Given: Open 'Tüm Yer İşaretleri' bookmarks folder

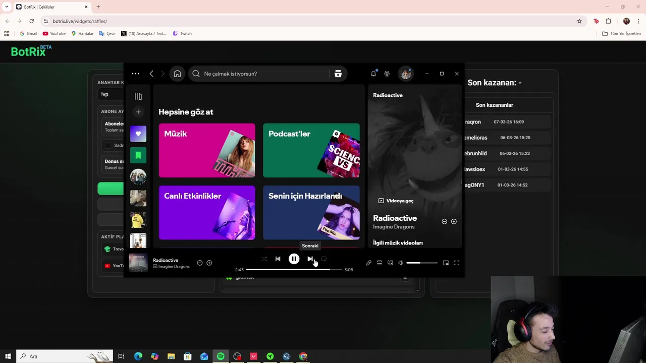Looking at the screenshot, I should 621,34.
